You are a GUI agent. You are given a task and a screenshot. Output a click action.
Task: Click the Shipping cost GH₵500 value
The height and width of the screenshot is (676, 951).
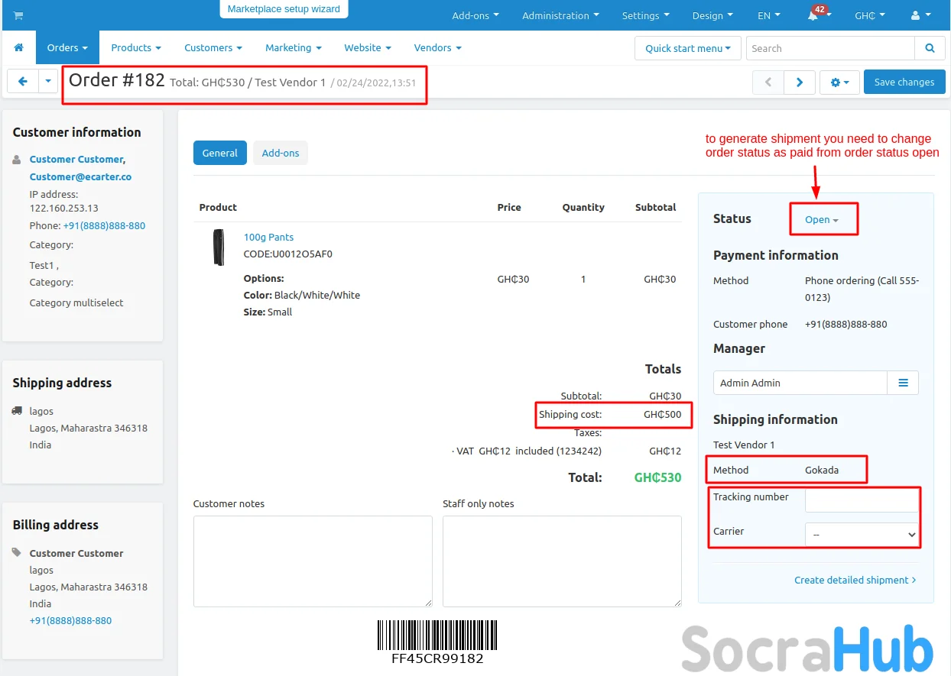click(662, 414)
